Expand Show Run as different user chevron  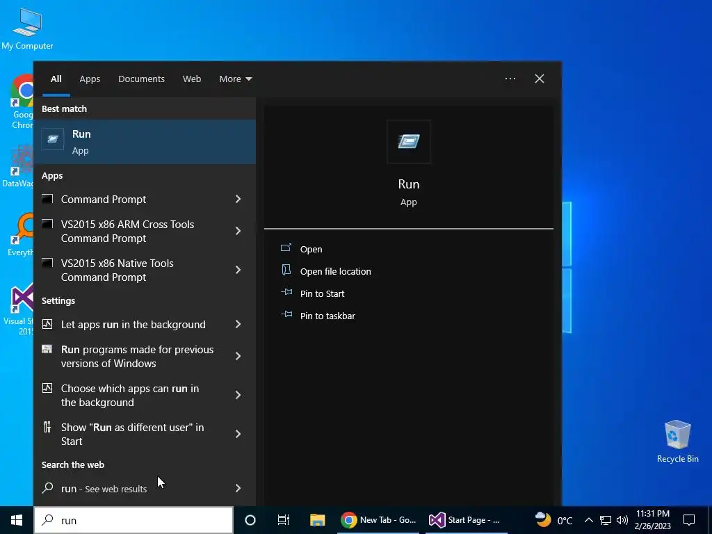click(238, 434)
